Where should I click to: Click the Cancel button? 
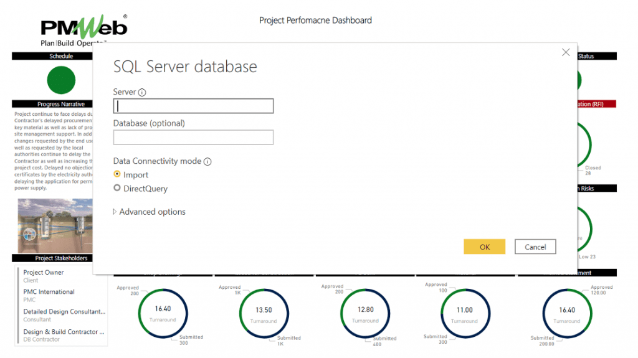(535, 247)
